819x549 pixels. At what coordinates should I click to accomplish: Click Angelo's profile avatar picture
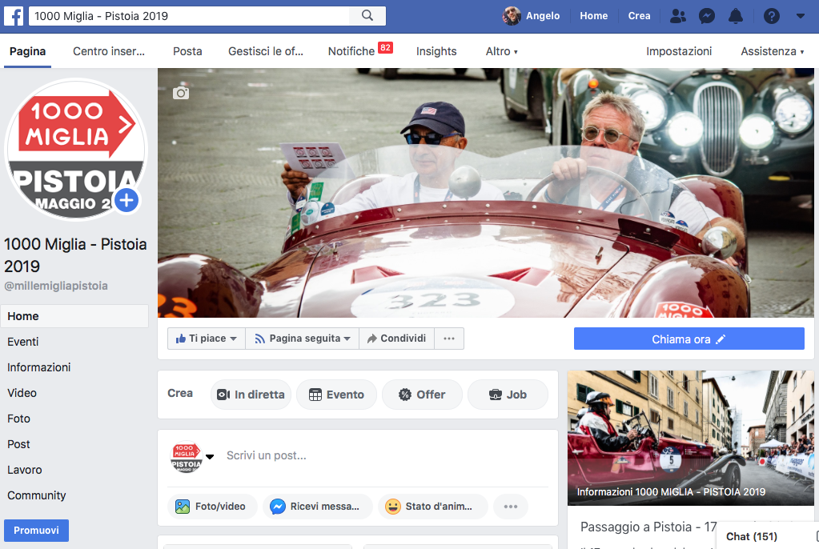(x=512, y=16)
